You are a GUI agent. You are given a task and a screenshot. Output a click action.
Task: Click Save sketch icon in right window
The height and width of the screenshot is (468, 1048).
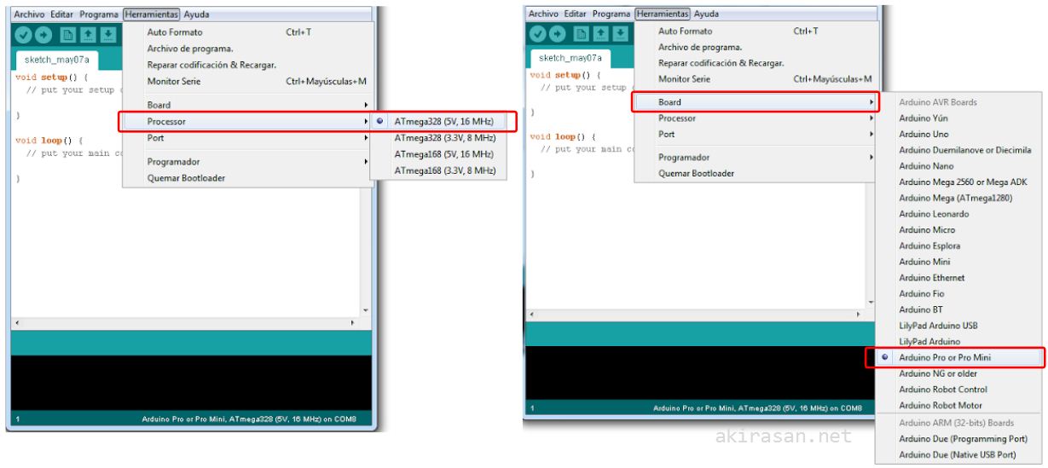click(622, 35)
